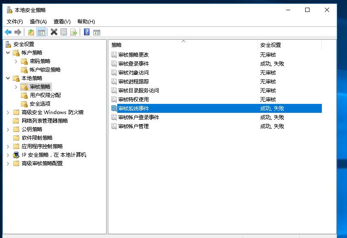347x238 pixels.
Task: Click the 帐户锁定策略 folder icon
Action: click(x=24, y=70)
